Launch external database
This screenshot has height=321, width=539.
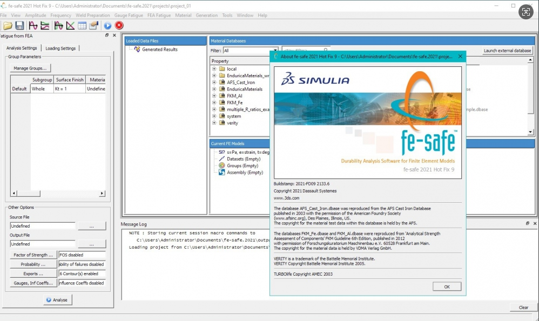point(507,51)
